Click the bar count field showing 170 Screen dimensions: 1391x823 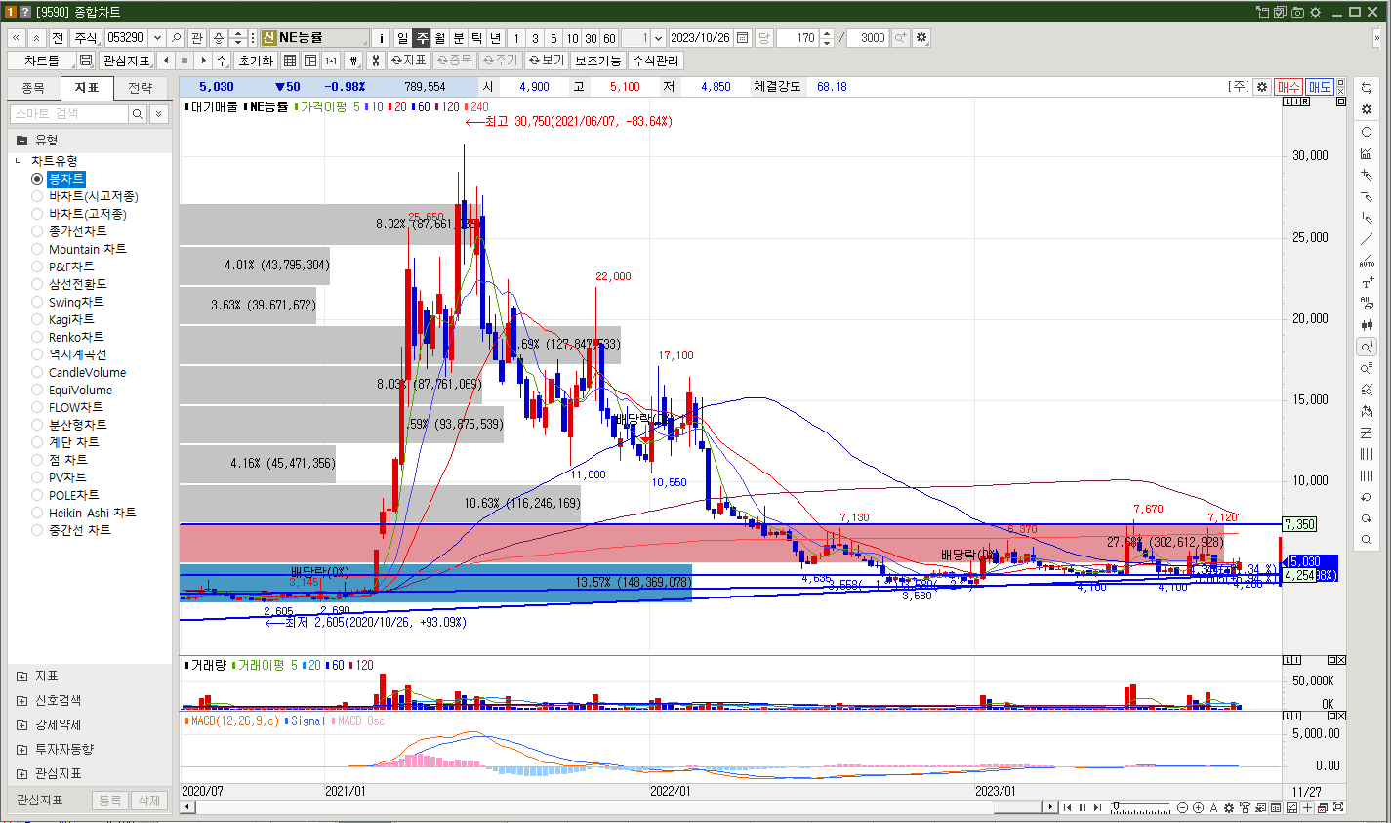tap(799, 38)
